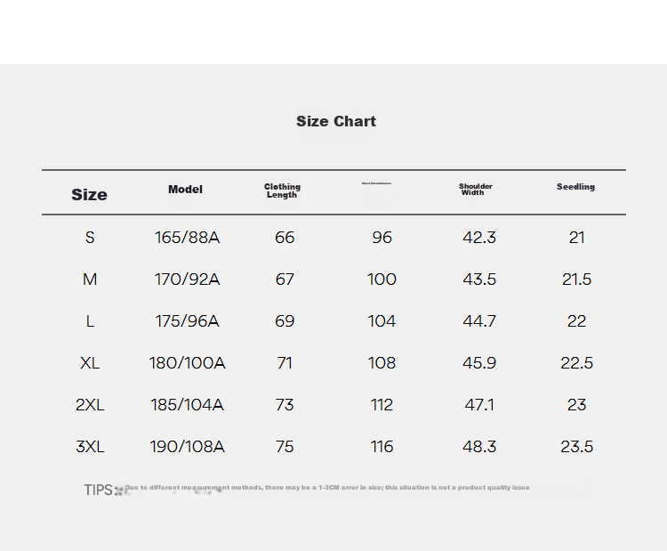Select shoulder width "43.5"

[x=479, y=280]
